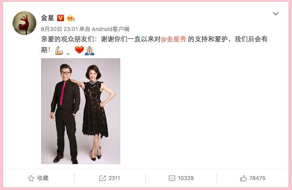292x190 pixels.
Task: Click the 金星 profile avatar
Action: point(24,23)
